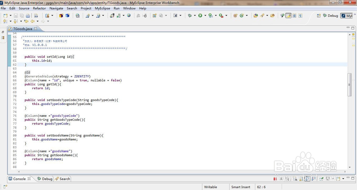Image resolution: width=357 pixels, height=190 pixels.
Task: Click the Next Annotation down-arrow icon
Action: (x=5, y=21)
